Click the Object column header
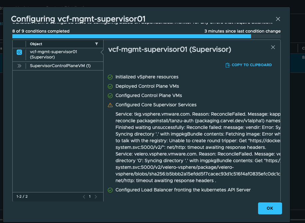The width and height of the screenshot is (305, 223). click(x=36, y=44)
